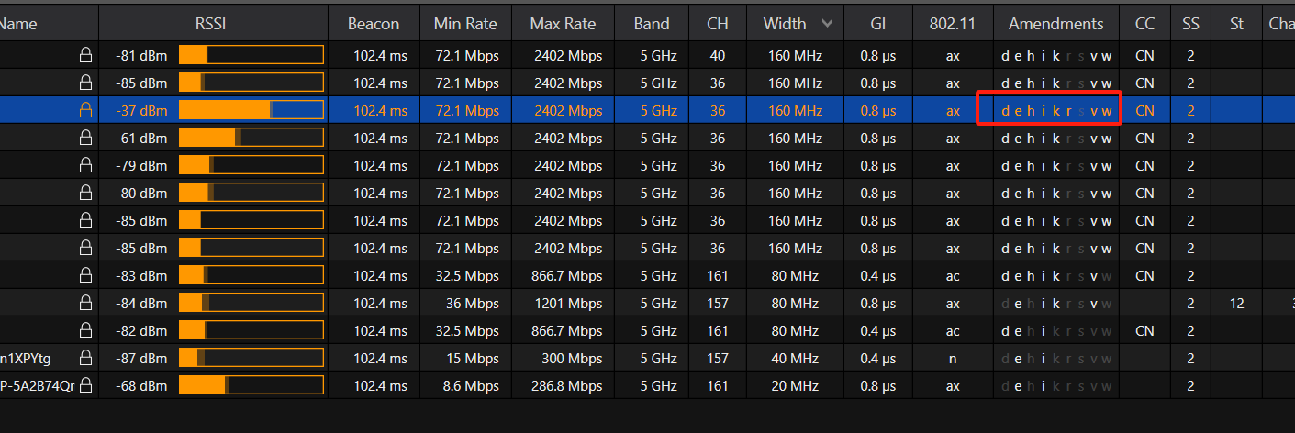This screenshot has height=433, width=1295.
Task: Click the lock icon in the -81 dBm row
Action: click(86, 56)
